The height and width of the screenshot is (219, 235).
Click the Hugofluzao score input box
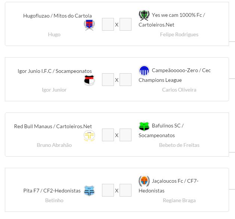(x=108, y=25)
